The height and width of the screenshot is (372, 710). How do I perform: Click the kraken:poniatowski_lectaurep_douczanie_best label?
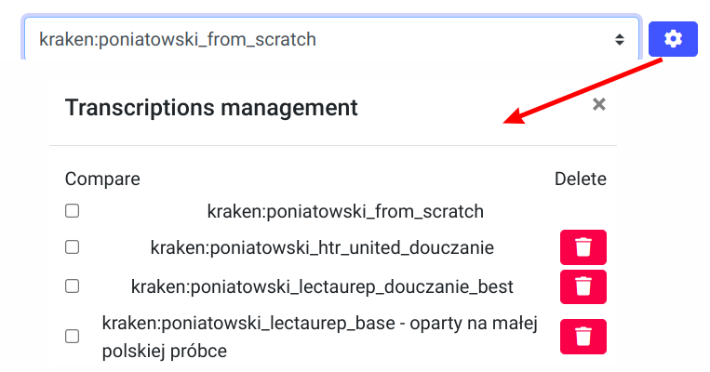(x=322, y=286)
